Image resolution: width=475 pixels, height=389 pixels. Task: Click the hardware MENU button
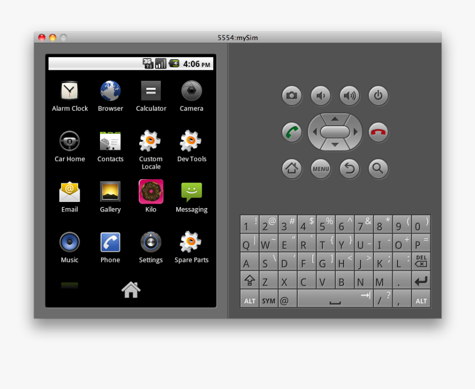tap(320, 168)
